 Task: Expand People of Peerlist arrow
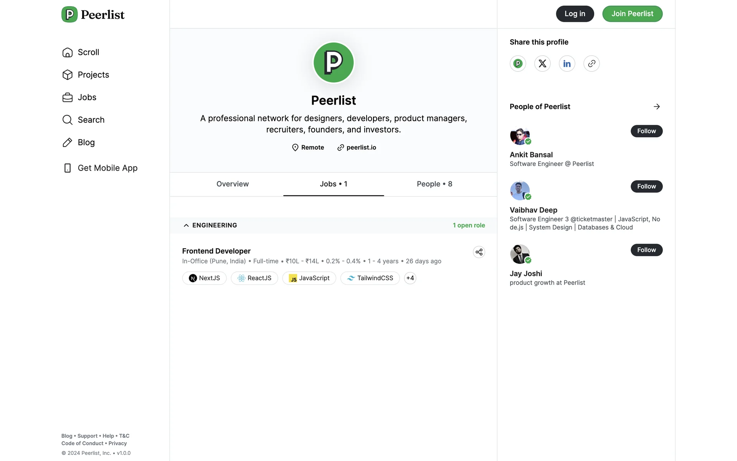pos(656,107)
